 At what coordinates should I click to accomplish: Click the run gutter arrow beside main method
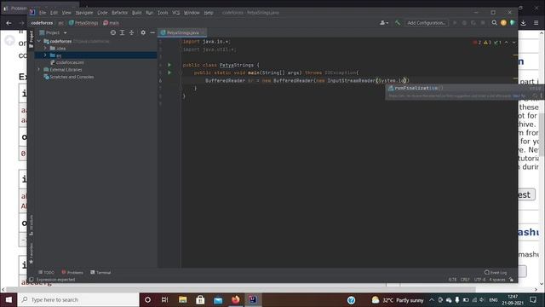pyautogui.click(x=169, y=72)
